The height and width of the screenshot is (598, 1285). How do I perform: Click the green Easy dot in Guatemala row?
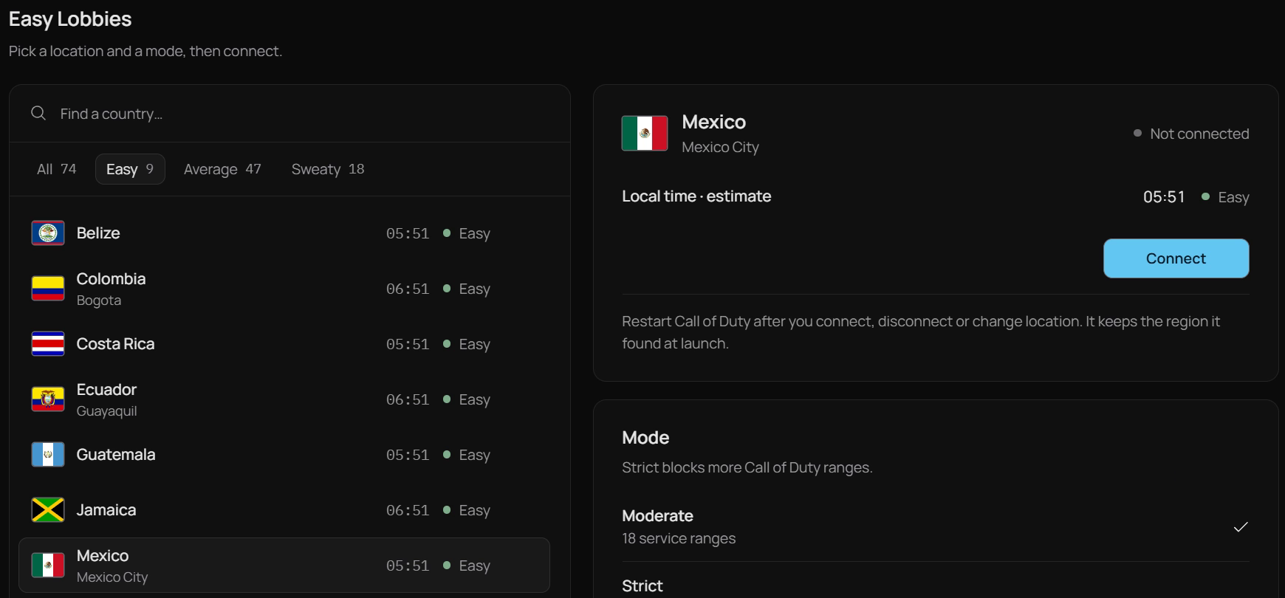tap(447, 455)
